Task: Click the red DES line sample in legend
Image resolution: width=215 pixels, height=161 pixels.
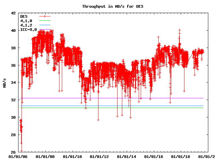Action: pos(45,16)
